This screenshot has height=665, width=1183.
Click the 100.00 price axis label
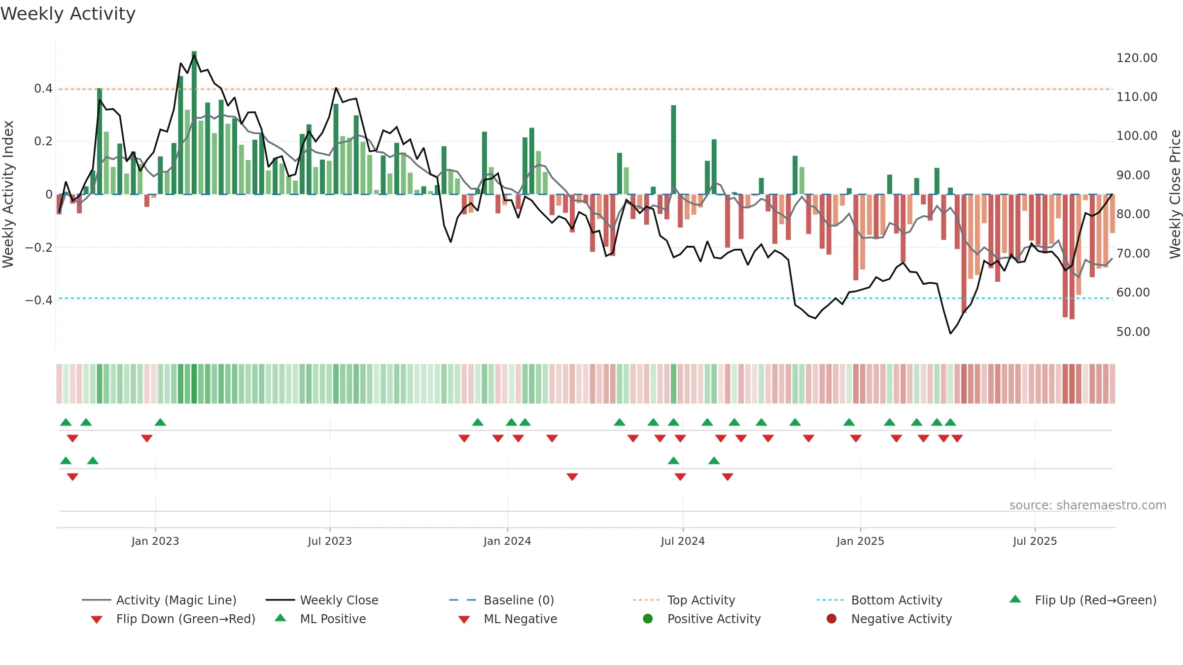pyautogui.click(x=1137, y=135)
